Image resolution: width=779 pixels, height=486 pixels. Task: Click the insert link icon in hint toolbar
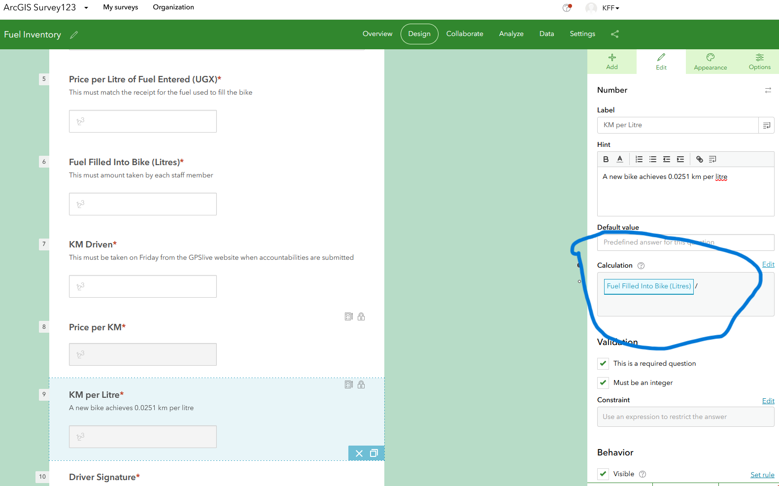pos(700,159)
